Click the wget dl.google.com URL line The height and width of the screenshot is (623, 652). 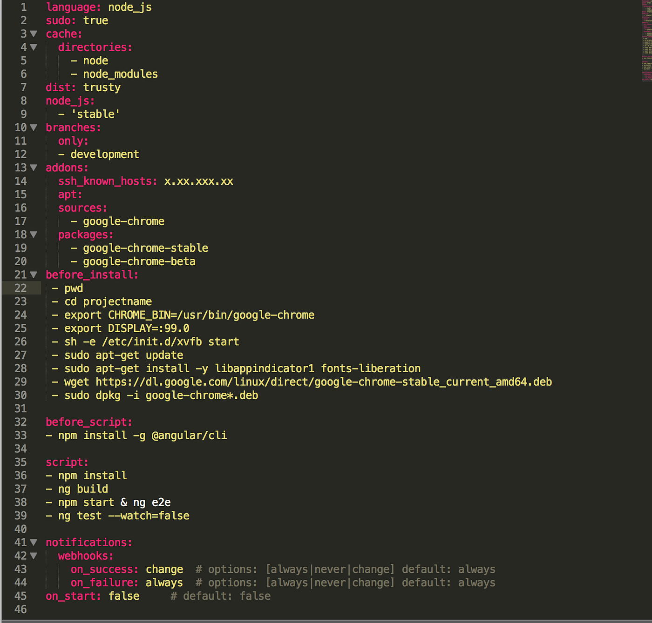[308, 382]
